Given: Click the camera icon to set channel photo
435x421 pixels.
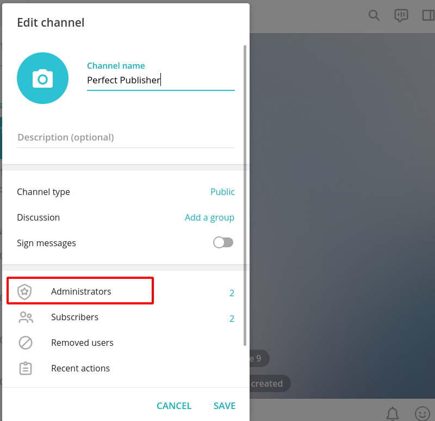Looking at the screenshot, I should pos(42,78).
